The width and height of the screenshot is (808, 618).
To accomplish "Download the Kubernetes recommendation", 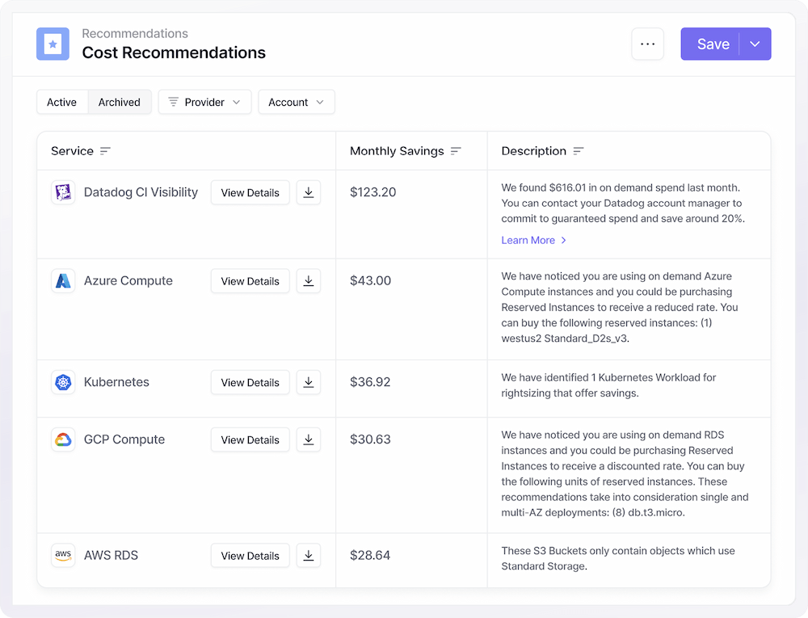I will tap(308, 383).
